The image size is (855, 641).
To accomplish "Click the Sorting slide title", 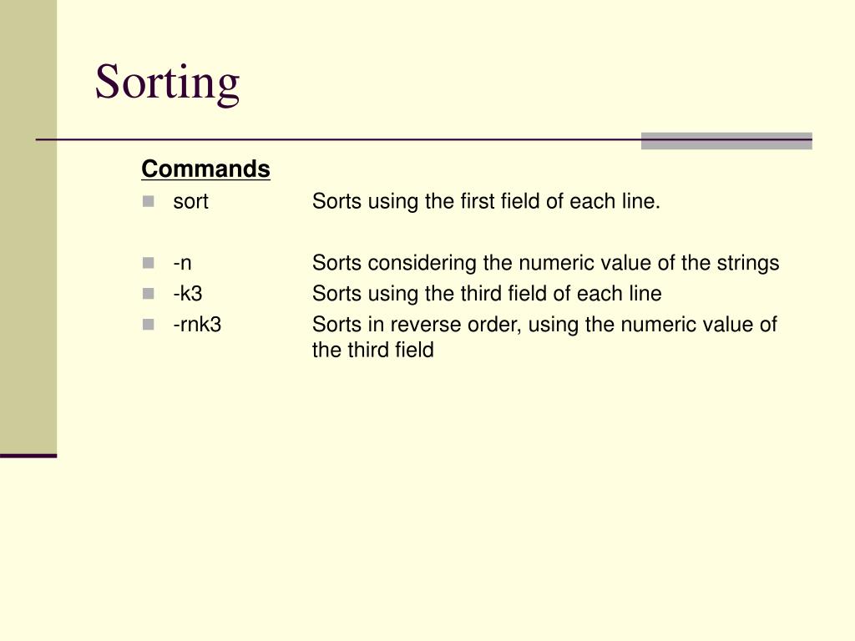I will tap(167, 83).
